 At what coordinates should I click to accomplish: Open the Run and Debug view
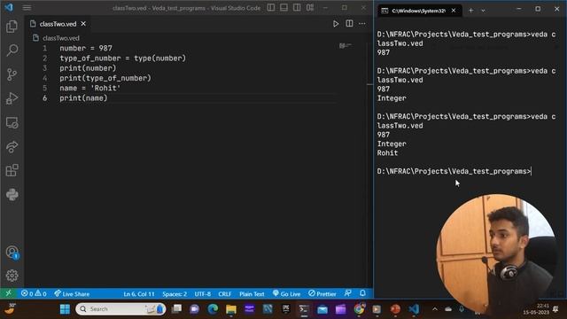[x=12, y=98]
